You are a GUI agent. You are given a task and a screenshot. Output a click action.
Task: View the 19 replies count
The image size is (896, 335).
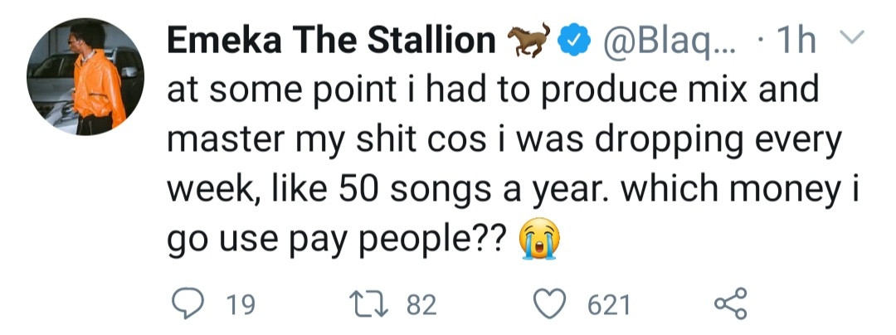(240, 305)
